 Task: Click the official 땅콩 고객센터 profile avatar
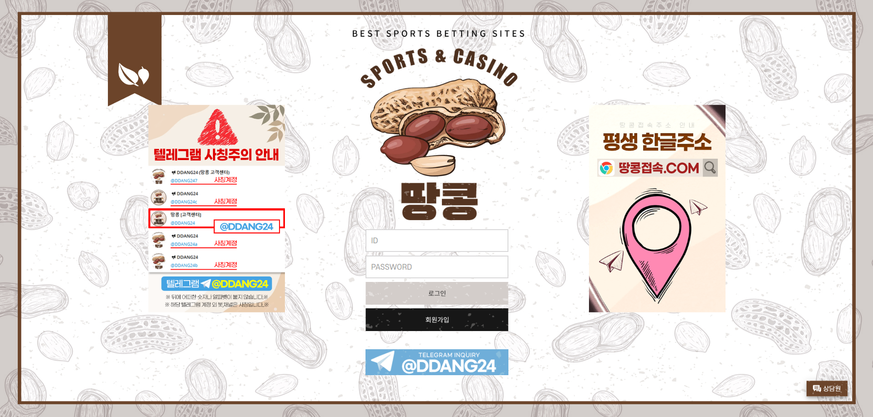[158, 219]
